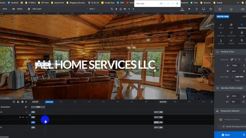Toggle eye icon on timeline layer row
The image size is (246, 138).
click(23, 117)
